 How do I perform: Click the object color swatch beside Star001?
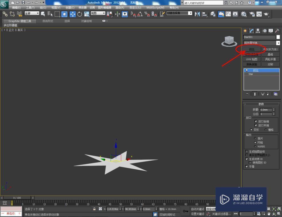coord(279,37)
